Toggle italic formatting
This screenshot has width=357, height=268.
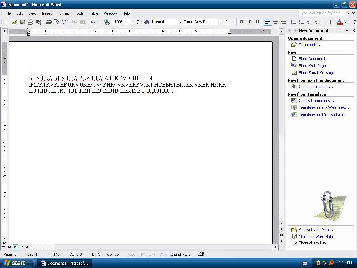(249, 22)
